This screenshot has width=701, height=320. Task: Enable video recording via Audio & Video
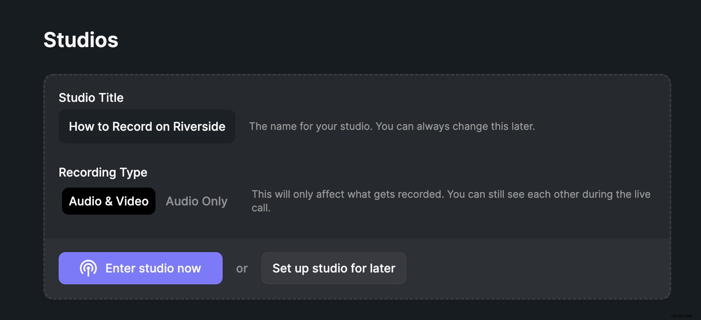108,201
